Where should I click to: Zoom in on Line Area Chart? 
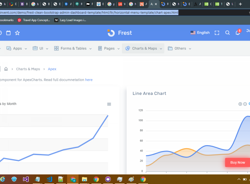pyautogui.click(x=240, y=104)
